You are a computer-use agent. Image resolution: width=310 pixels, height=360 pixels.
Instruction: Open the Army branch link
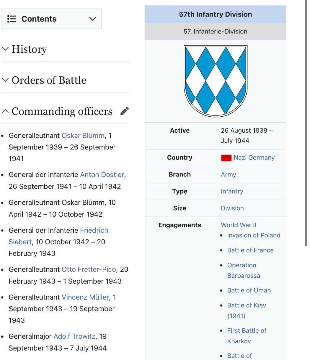point(228,175)
